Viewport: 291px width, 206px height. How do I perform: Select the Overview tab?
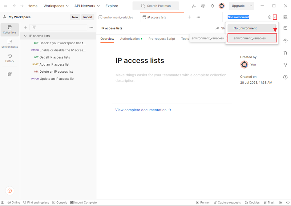coord(107,38)
